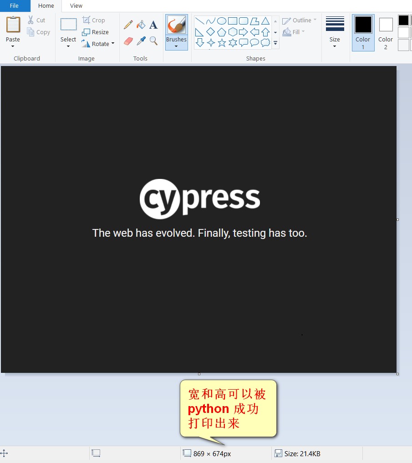Image resolution: width=412 pixels, height=463 pixels.
Task: Expand the Paste options arrow
Action: pos(13,46)
